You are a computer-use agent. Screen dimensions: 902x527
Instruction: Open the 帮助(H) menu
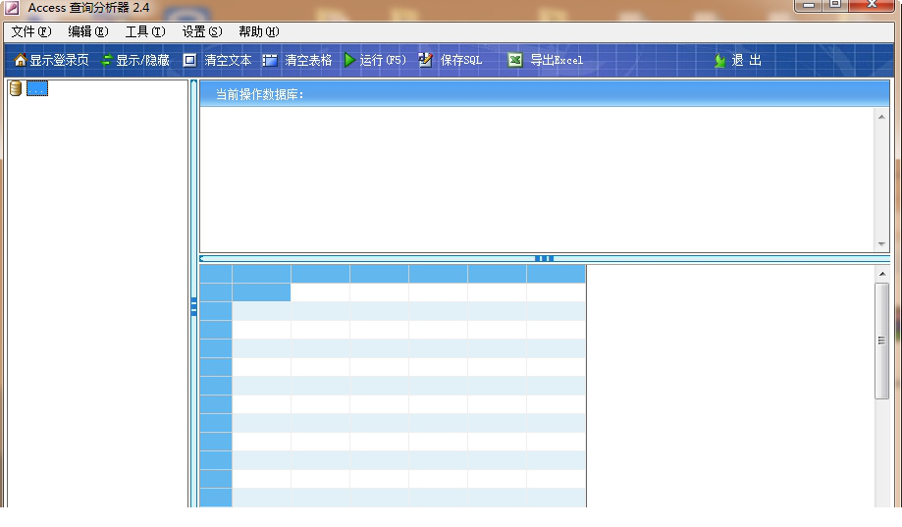tap(258, 31)
